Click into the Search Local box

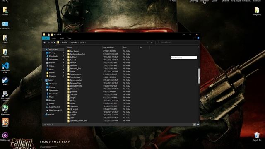coord(176,43)
